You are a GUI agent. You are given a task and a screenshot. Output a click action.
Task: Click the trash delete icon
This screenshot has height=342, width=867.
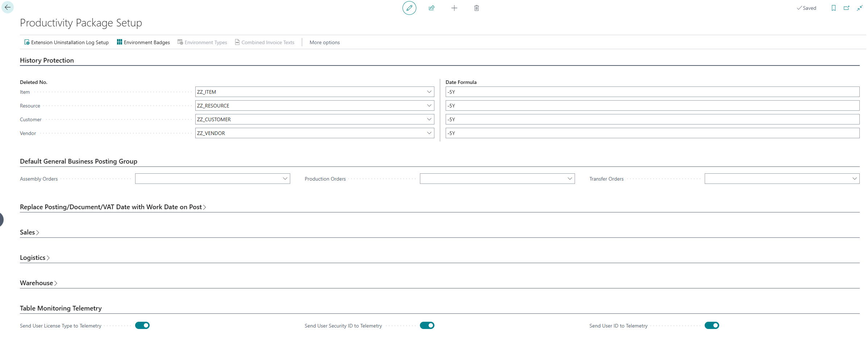click(x=476, y=8)
